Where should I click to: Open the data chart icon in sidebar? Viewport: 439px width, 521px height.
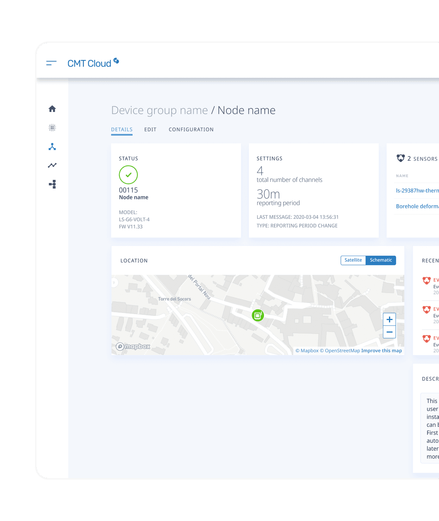(52, 165)
